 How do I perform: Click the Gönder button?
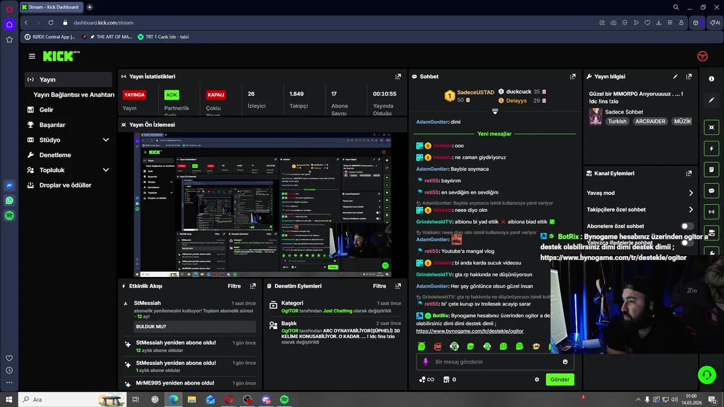click(x=560, y=379)
